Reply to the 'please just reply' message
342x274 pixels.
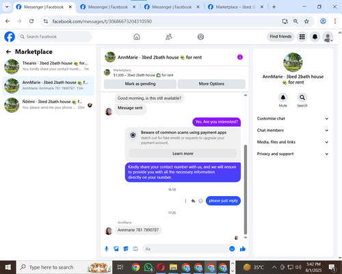click(x=193, y=201)
